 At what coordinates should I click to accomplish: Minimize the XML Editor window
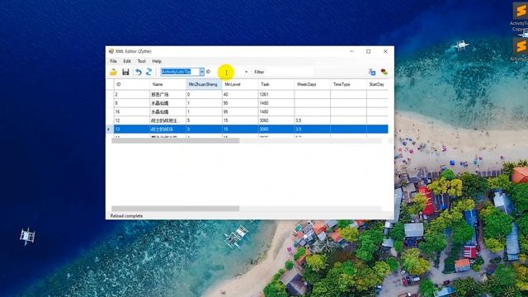pyautogui.click(x=351, y=51)
